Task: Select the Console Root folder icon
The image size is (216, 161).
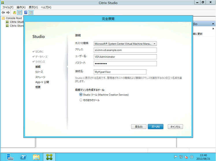Action: click(x=3, y=18)
